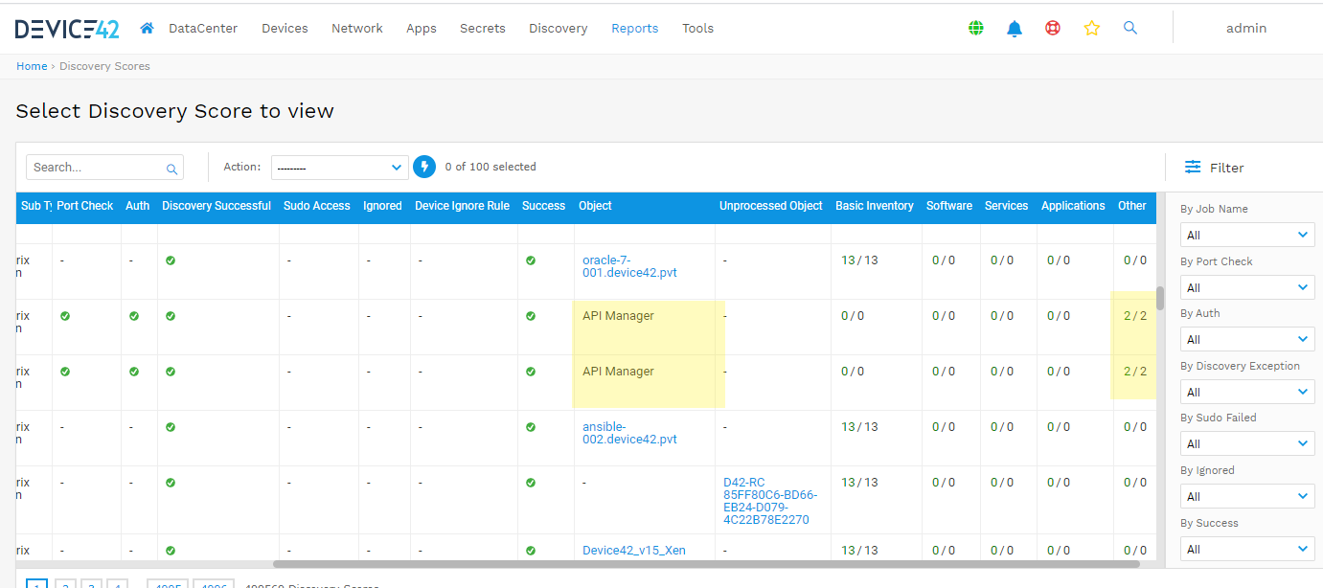Click the Device42 logo

click(67, 29)
